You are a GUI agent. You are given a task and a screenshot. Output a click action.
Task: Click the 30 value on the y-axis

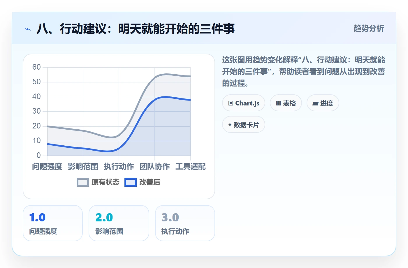[x=36, y=111]
